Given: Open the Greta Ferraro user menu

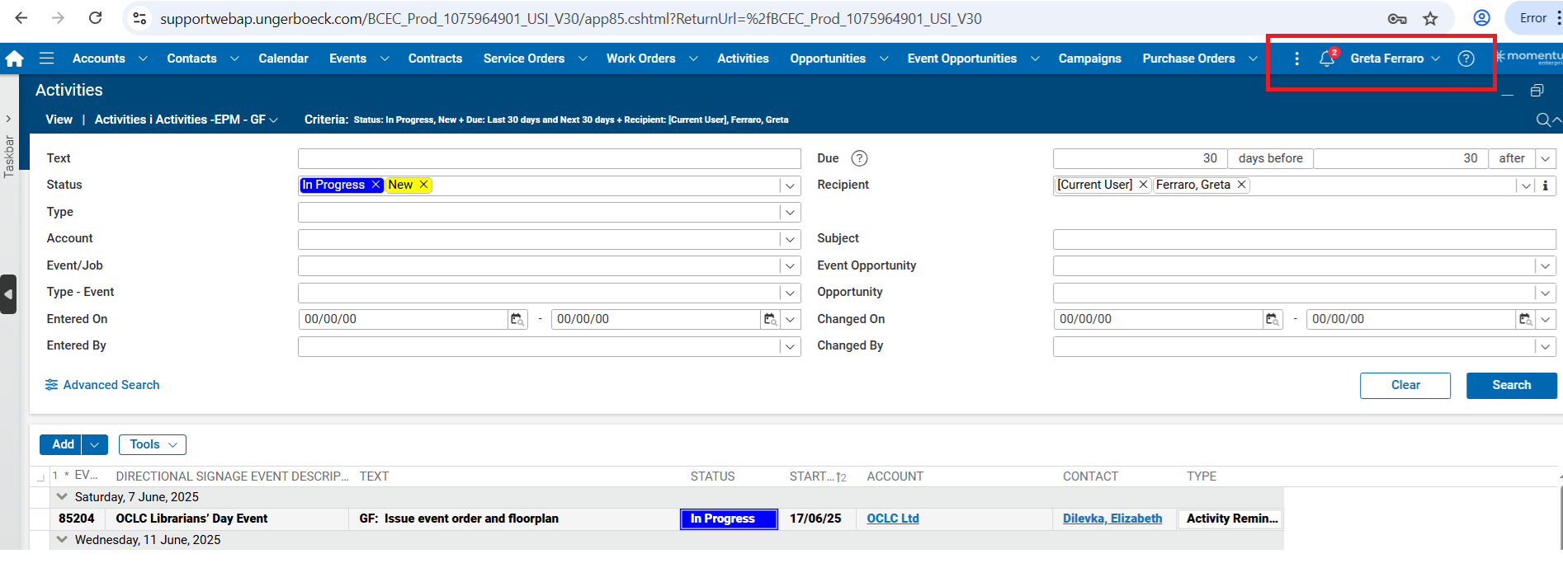Looking at the screenshot, I should coord(1395,59).
